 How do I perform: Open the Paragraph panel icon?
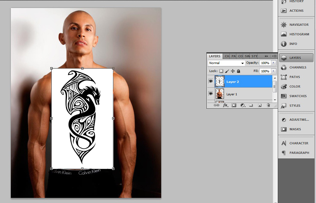tap(284, 153)
